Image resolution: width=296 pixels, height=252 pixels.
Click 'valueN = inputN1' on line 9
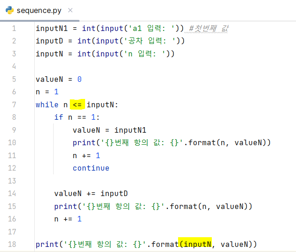(110, 130)
